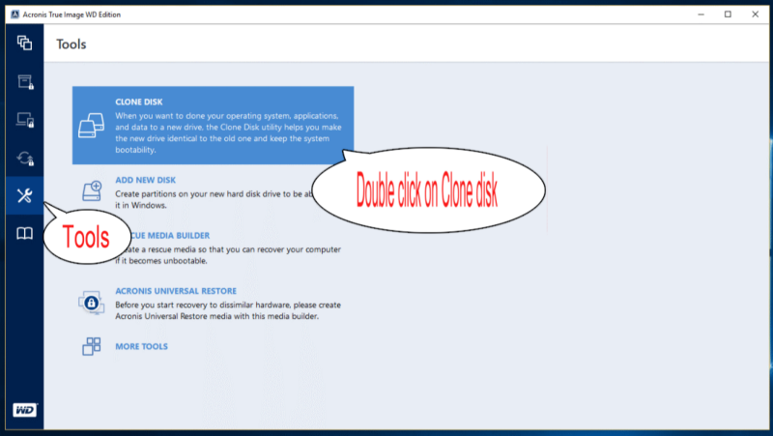Open the Help book sidebar icon

[x=25, y=233]
